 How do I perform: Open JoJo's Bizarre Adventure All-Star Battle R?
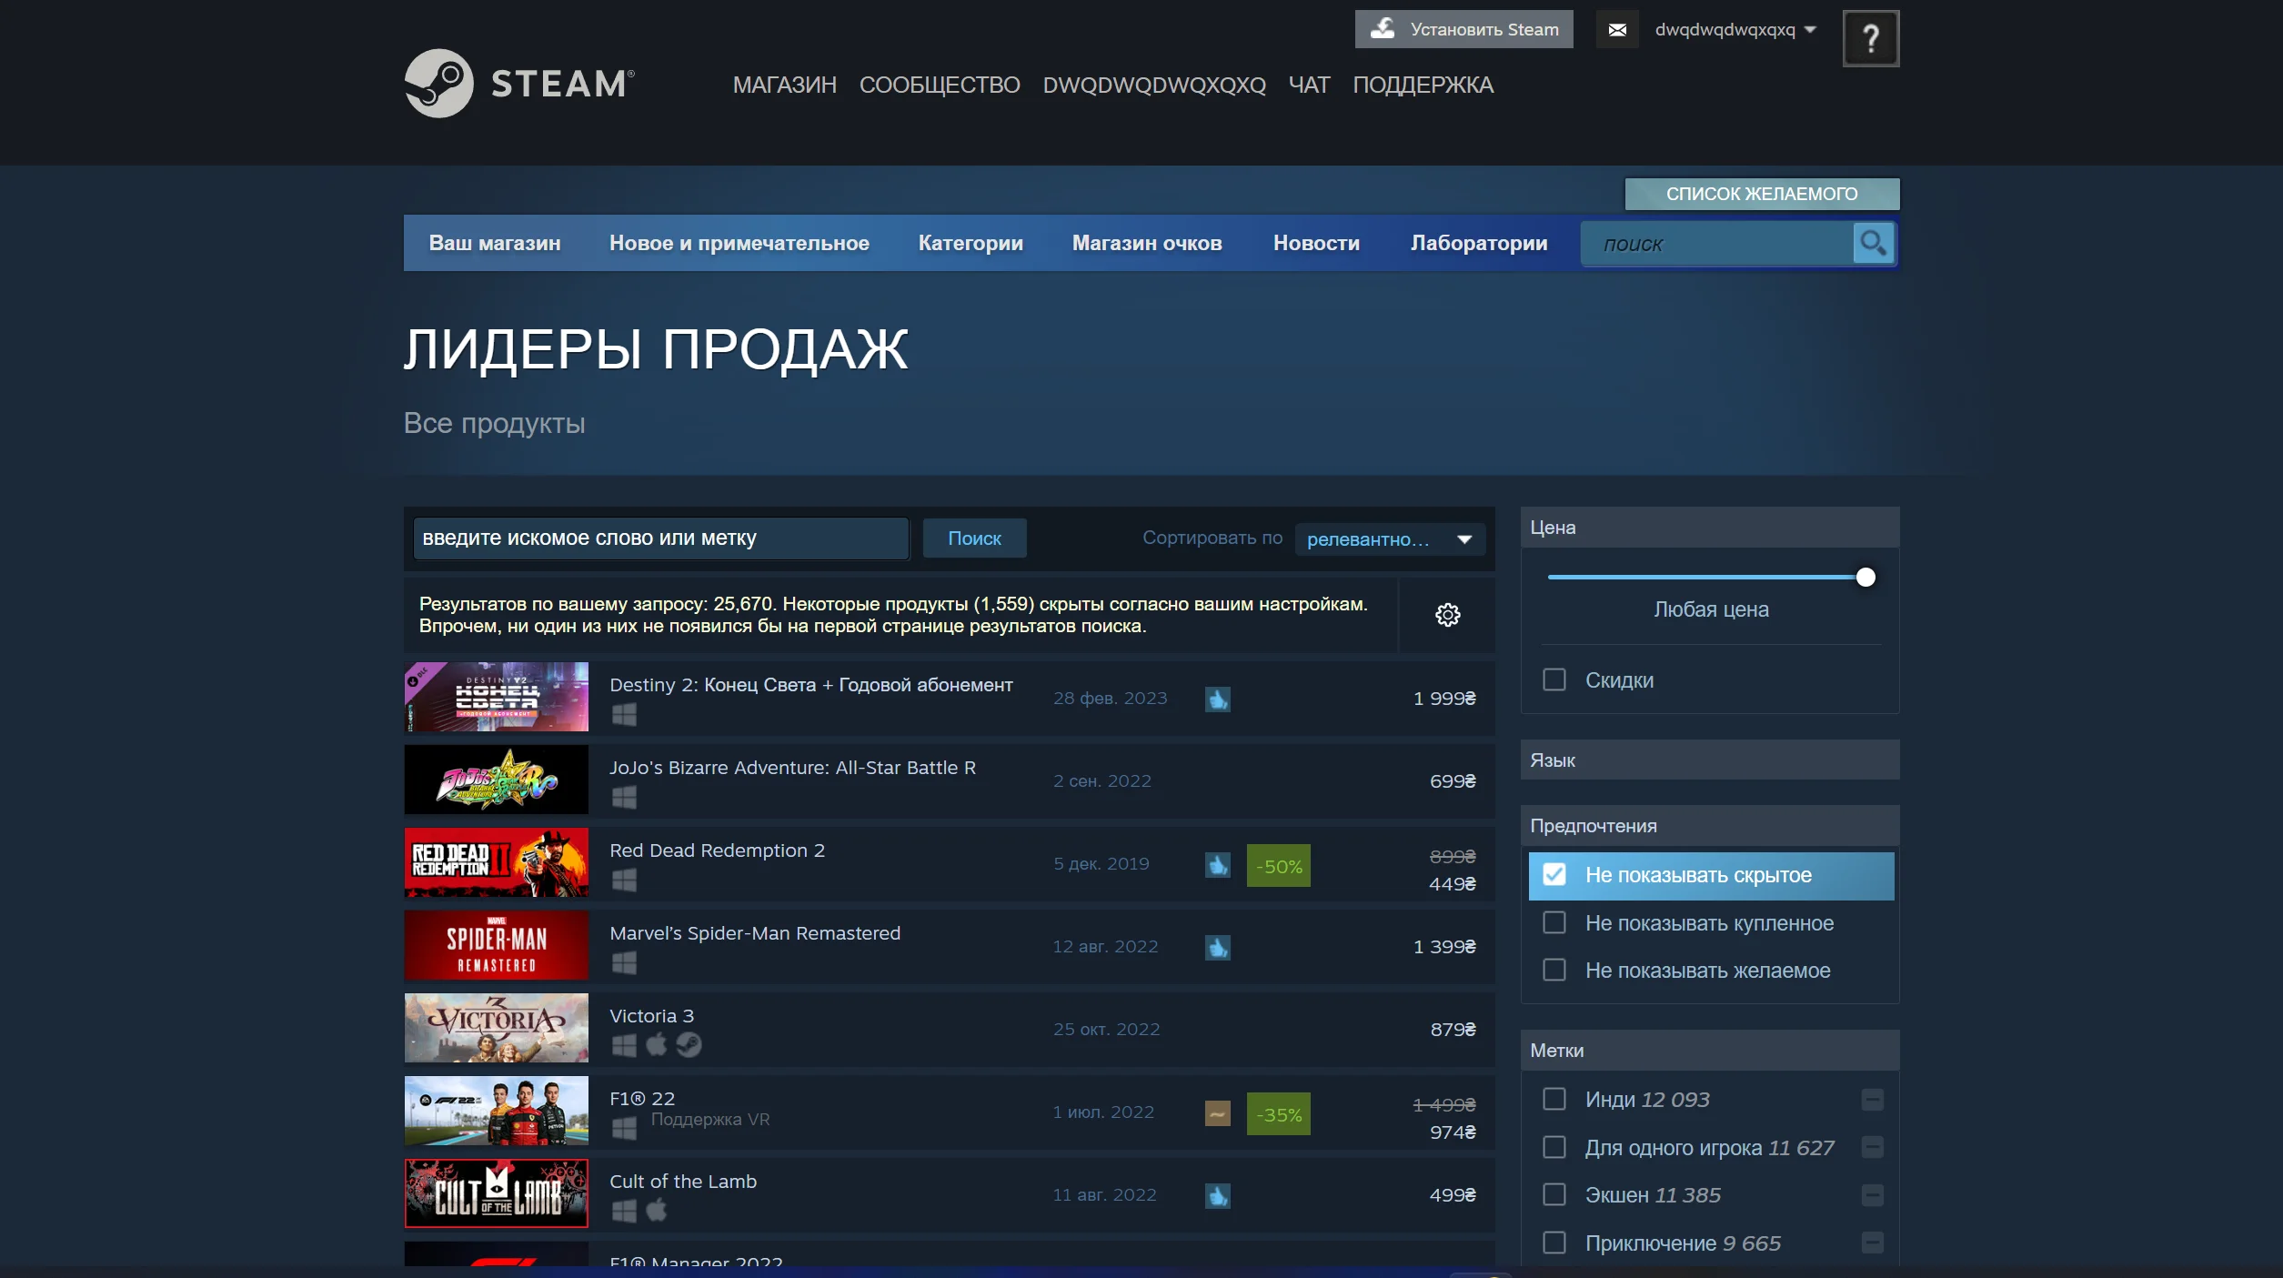[x=792, y=768]
